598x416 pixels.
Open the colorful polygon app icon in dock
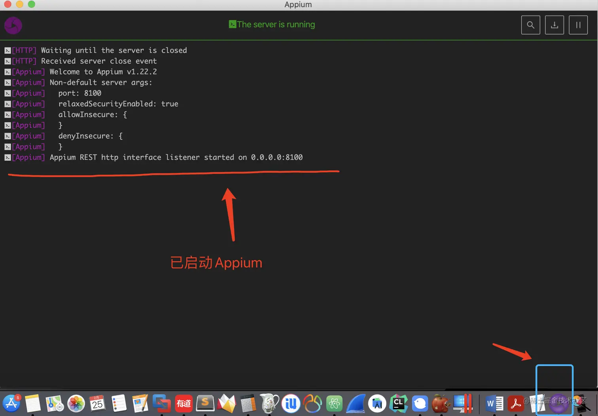[x=227, y=403]
